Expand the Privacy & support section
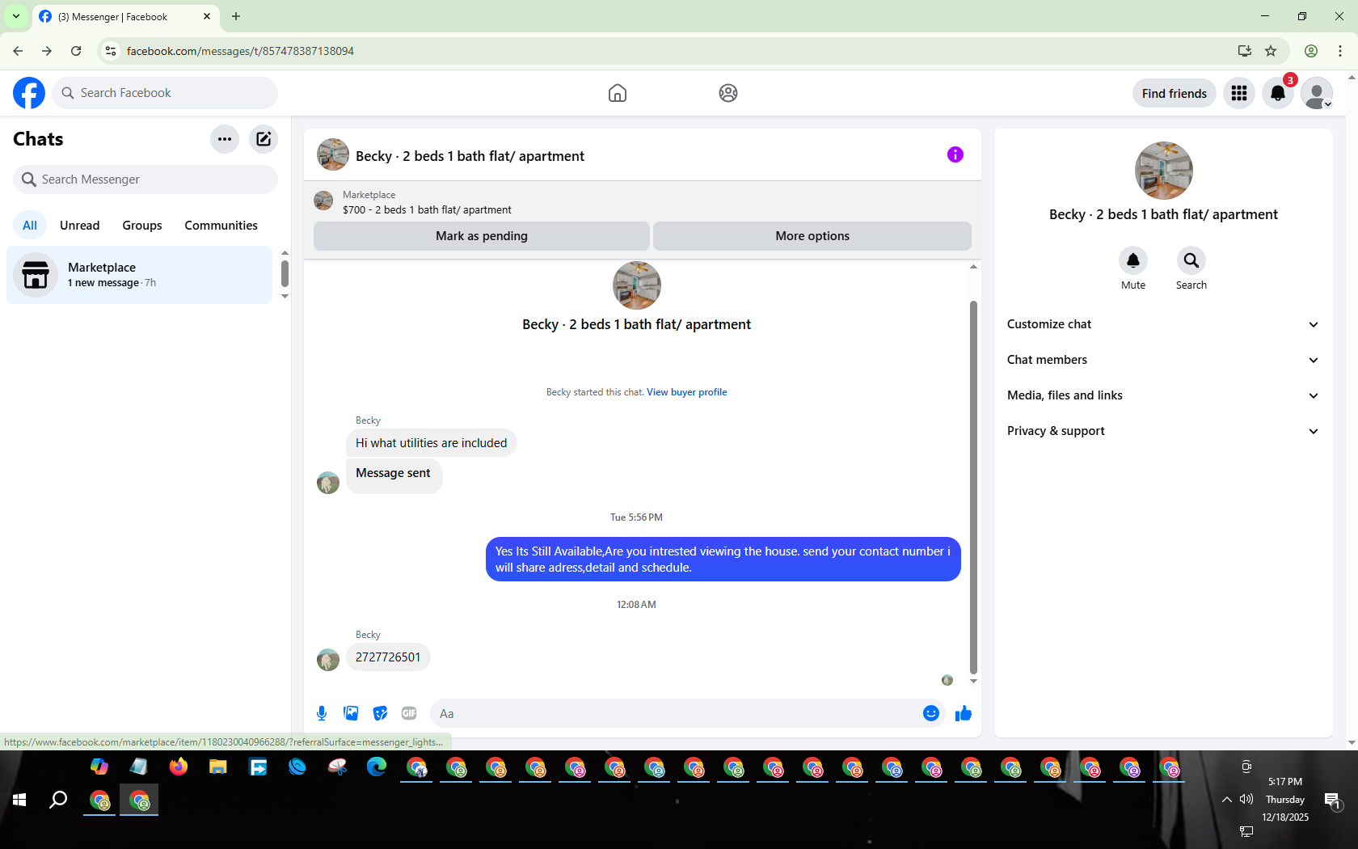The height and width of the screenshot is (849, 1358). pyautogui.click(x=1163, y=431)
